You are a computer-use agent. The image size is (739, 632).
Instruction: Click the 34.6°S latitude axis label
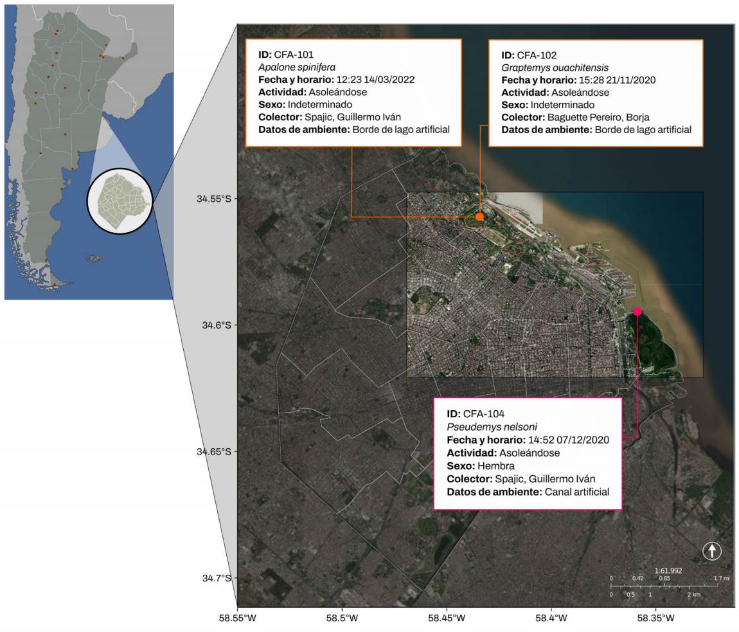click(214, 325)
